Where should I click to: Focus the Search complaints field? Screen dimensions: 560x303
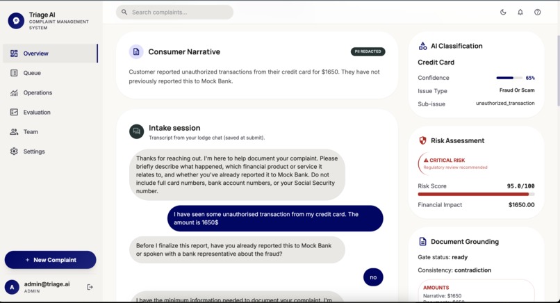pos(174,12)
